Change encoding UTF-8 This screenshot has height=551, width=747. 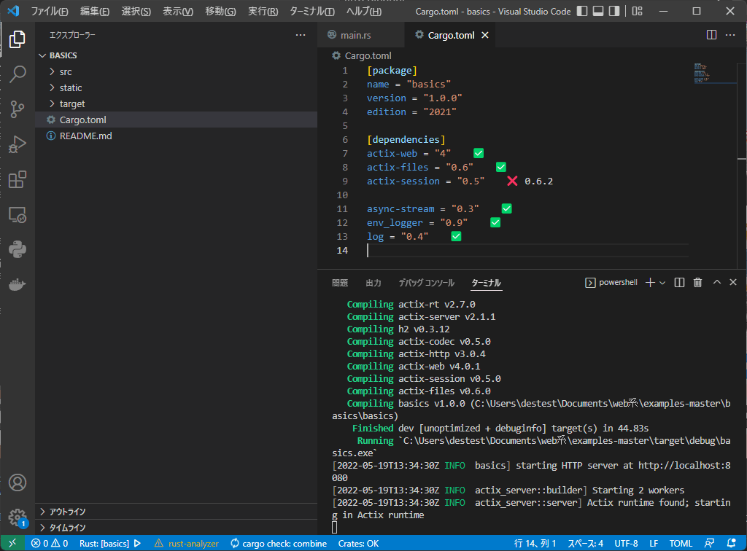coord(626,544)
